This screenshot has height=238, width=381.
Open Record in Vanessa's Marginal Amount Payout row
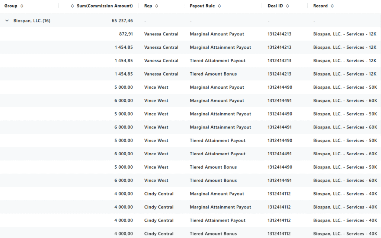[345, 34]
